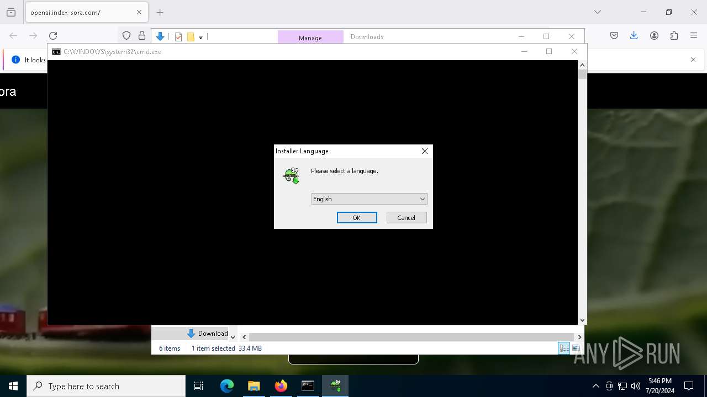Click Firefox back arrow
Image resolution: width=707 pixels, height=397 pixels.
13,36
